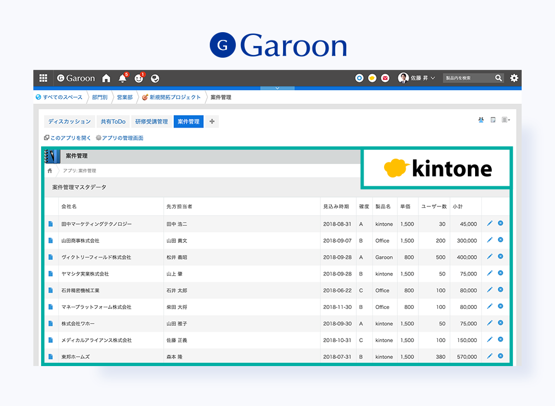Click the アプリ: 案件管理 breadcrumb text

click(x=79, y=171)
